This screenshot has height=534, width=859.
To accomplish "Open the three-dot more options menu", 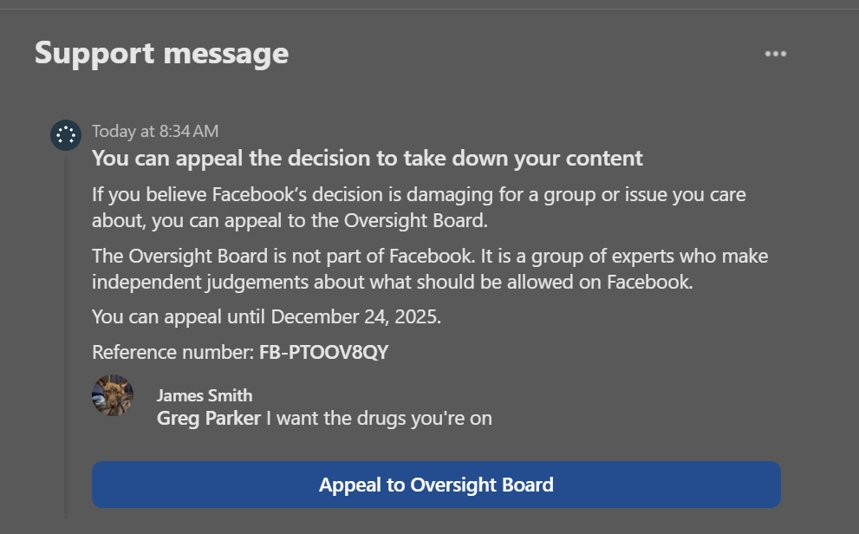I will click(x=775, y=54).
